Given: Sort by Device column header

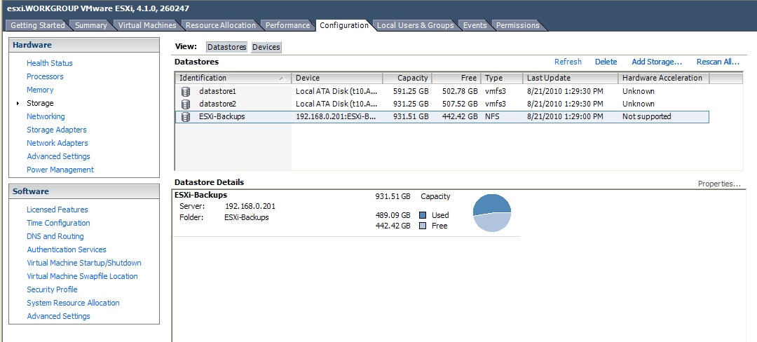Looking at the screenshot, I should tap(337, 78).
